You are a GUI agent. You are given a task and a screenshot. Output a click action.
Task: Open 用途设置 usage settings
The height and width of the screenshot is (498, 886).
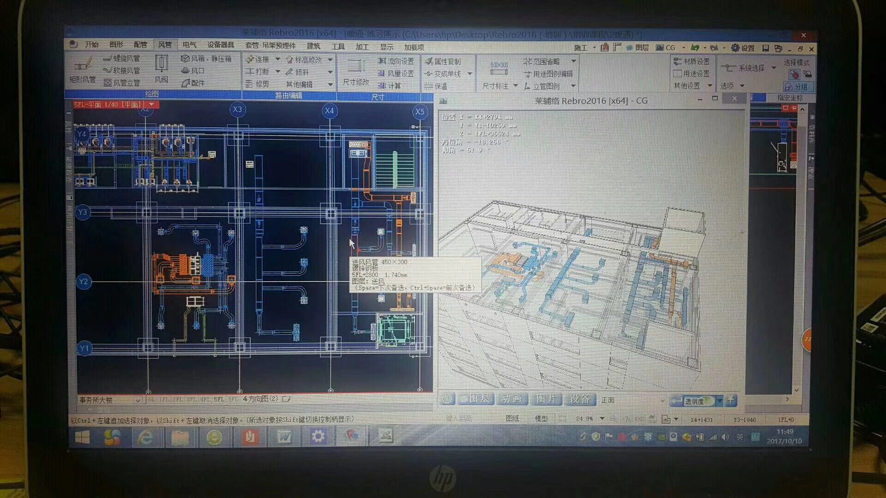pyautogui.click(x=691, y=74)
